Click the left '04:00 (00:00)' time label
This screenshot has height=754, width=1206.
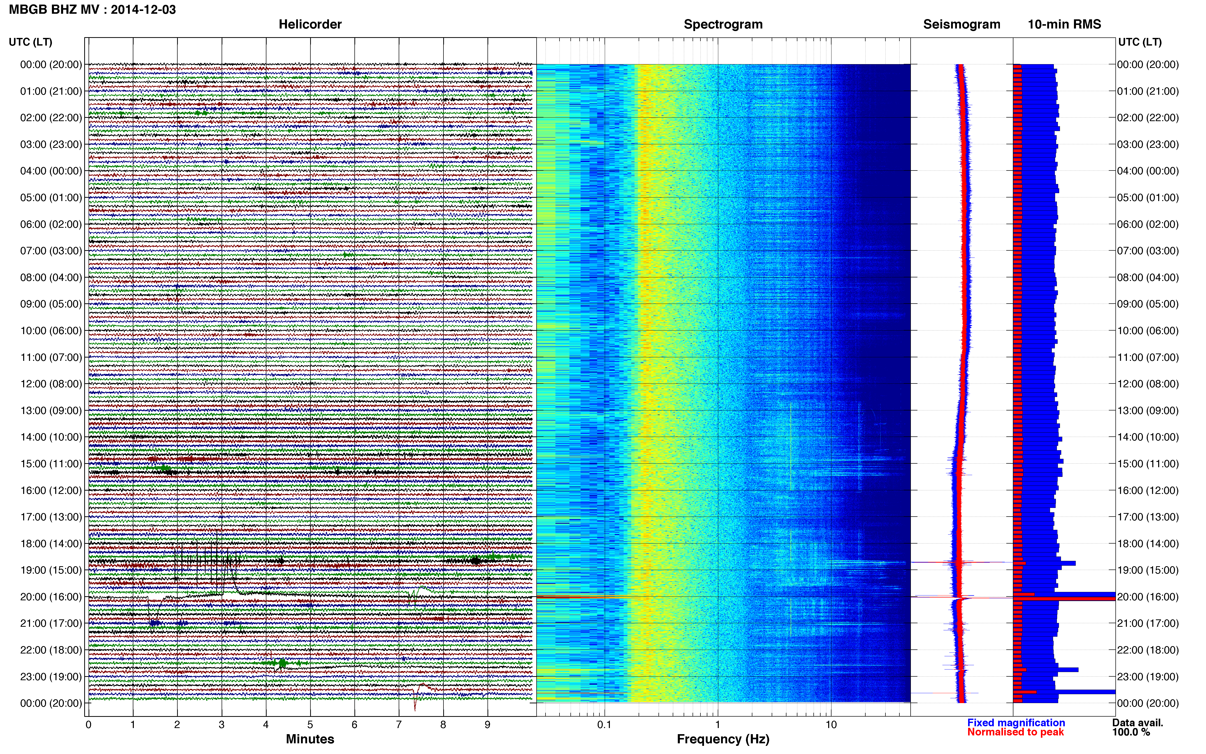pyautogui.click(x=51, y=171)
